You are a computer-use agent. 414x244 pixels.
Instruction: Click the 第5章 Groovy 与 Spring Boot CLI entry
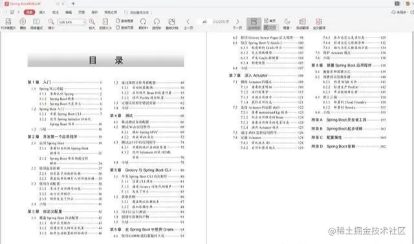click(x=147, y=170)
